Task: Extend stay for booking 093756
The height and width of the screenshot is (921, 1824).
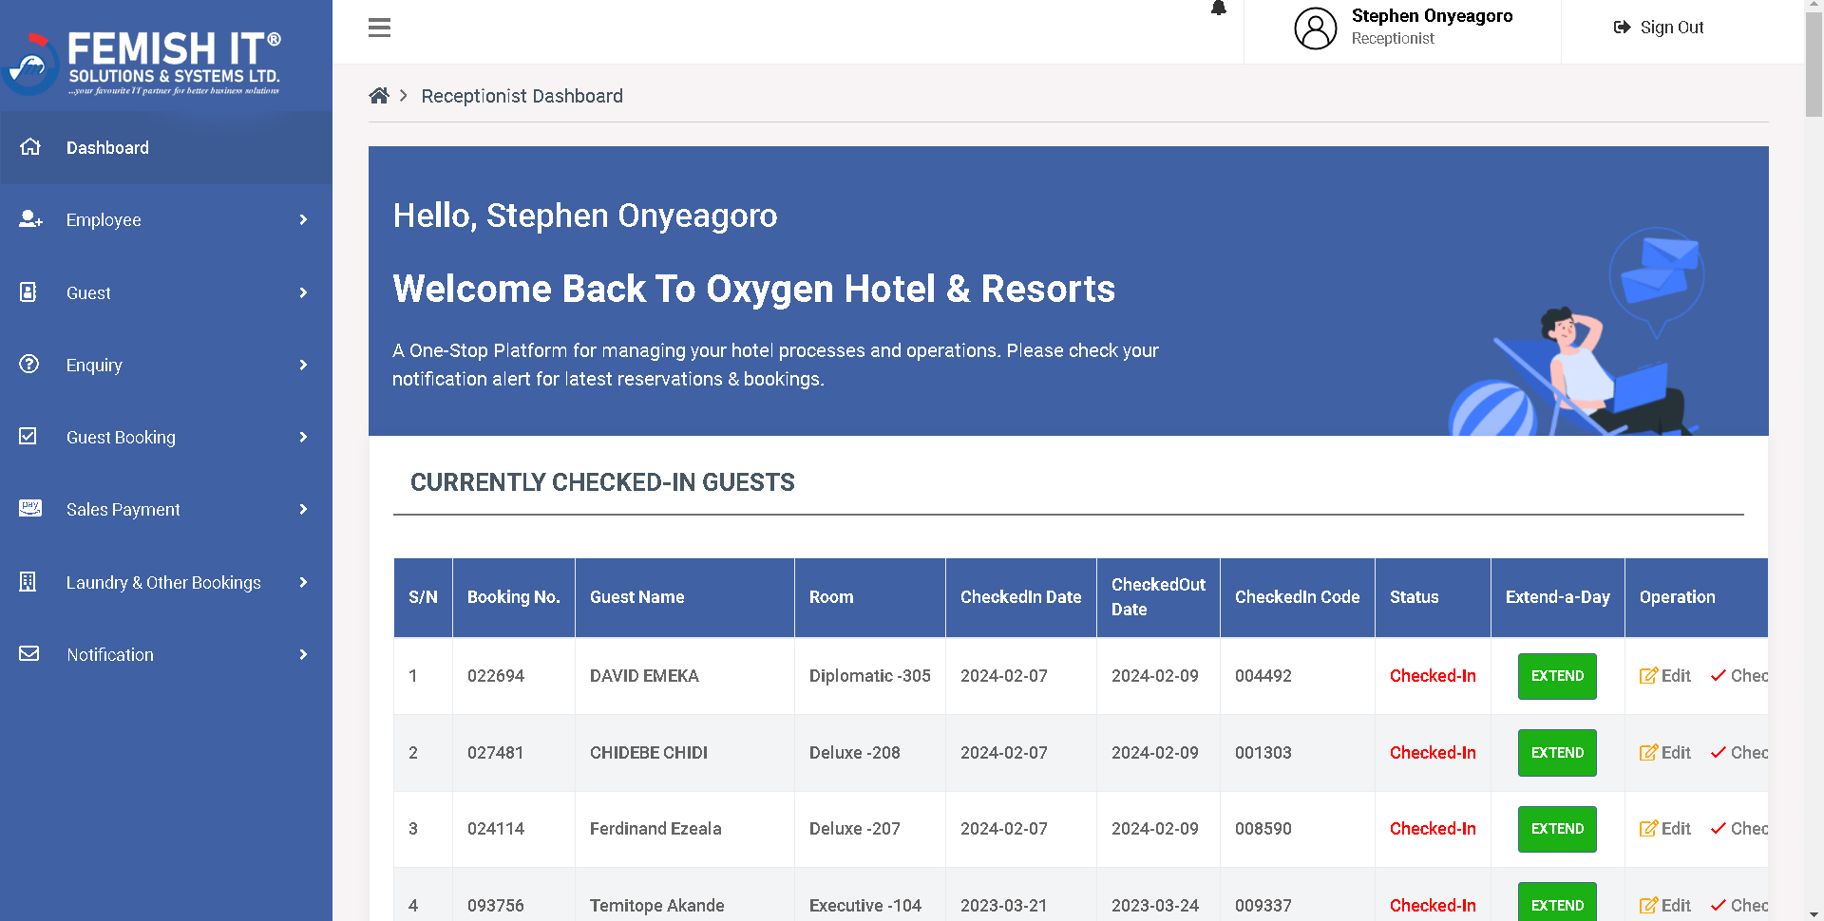Action: pyautogui.click(x=1557, y=902)
